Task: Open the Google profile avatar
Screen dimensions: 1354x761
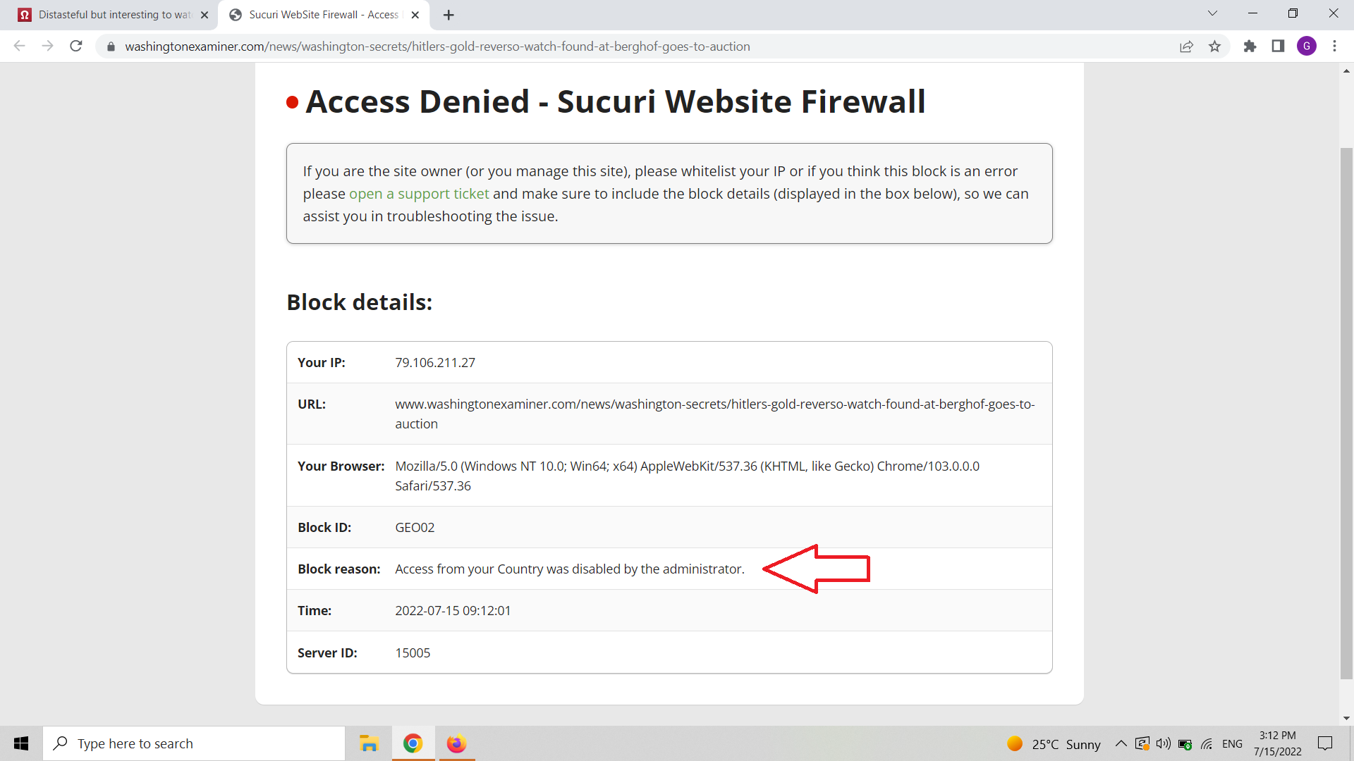Action: [1306, 47]
